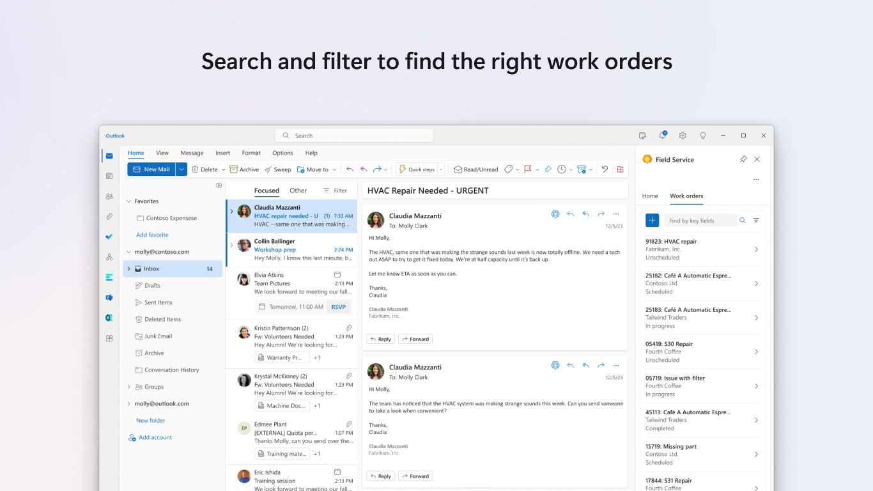Open the Options ribbon tab
The height and width of the screenshot is (491, 873).
[x=282, y=153]
